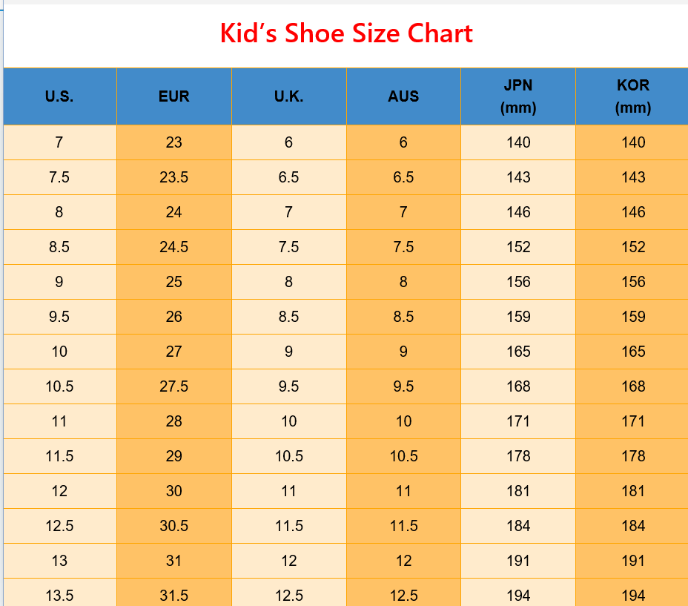Click the U.K. size 10 cell
Screen dimensions: 688x606
[288, 421]
